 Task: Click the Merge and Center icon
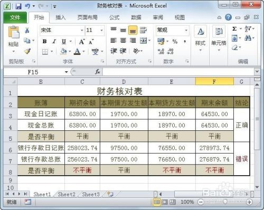coord(143,41)
